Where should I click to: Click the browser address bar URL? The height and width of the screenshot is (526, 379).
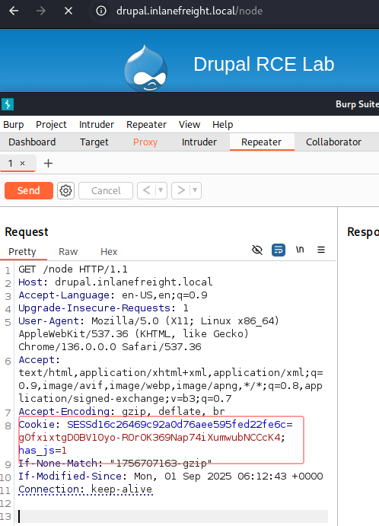tap(189, 11)
